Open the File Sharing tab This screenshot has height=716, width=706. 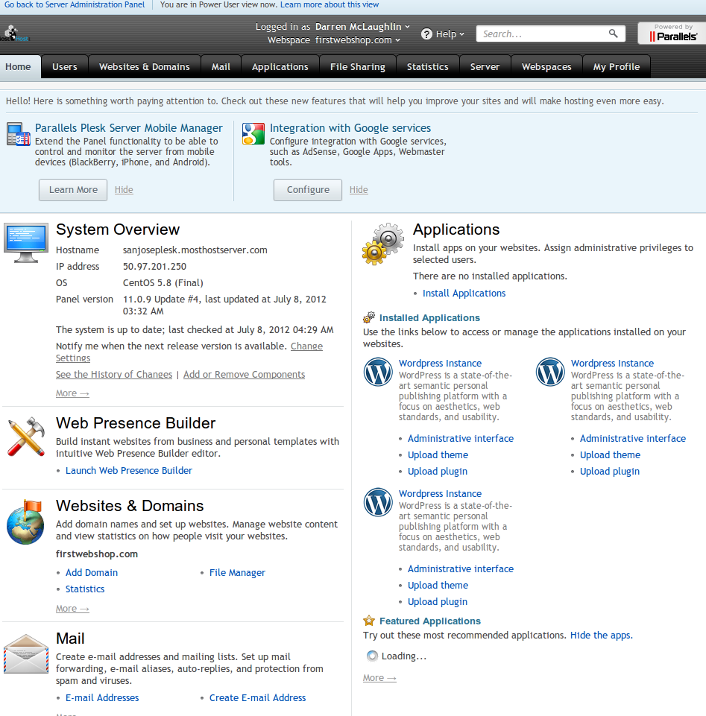point(357,67)
